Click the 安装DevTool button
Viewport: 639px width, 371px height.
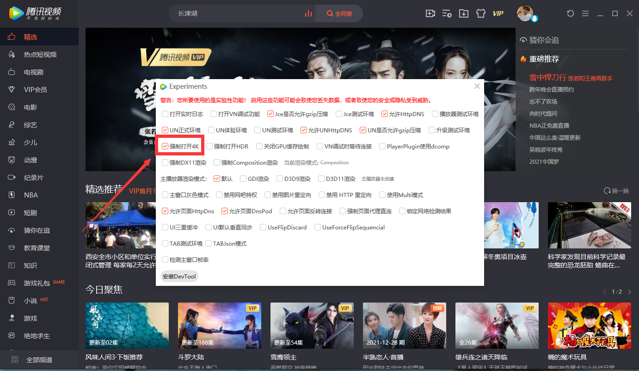[x=179, y=276]
